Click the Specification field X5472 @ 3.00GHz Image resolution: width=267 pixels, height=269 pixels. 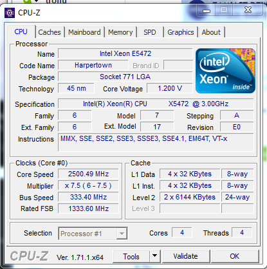[x=156, y=104]
